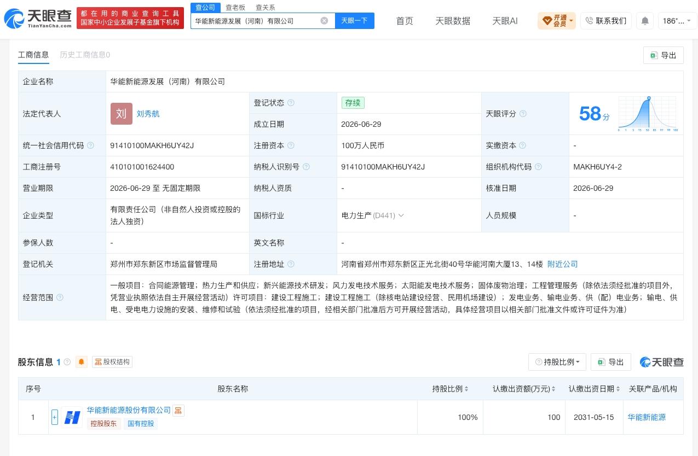
Task: Select 查公司 search tab
Action: 206,7
